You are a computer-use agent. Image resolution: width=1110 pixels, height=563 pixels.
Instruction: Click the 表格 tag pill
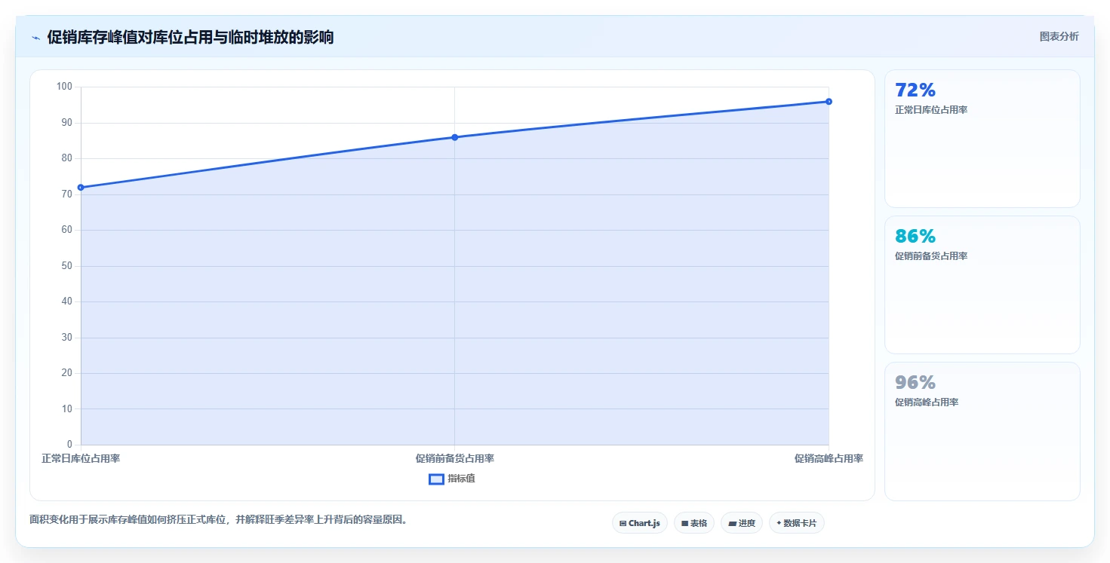694,523
